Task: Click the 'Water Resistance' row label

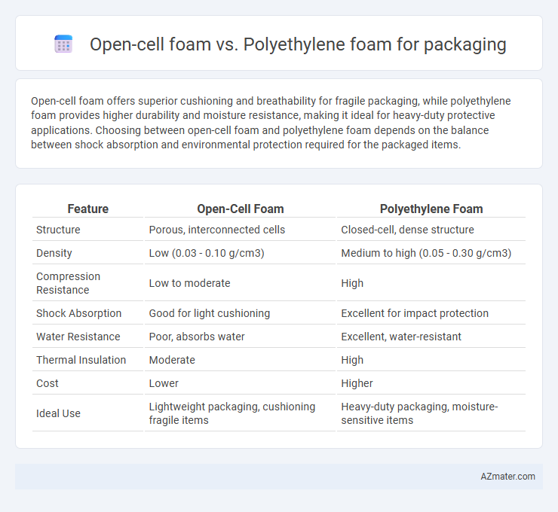Action: (78, 337)
